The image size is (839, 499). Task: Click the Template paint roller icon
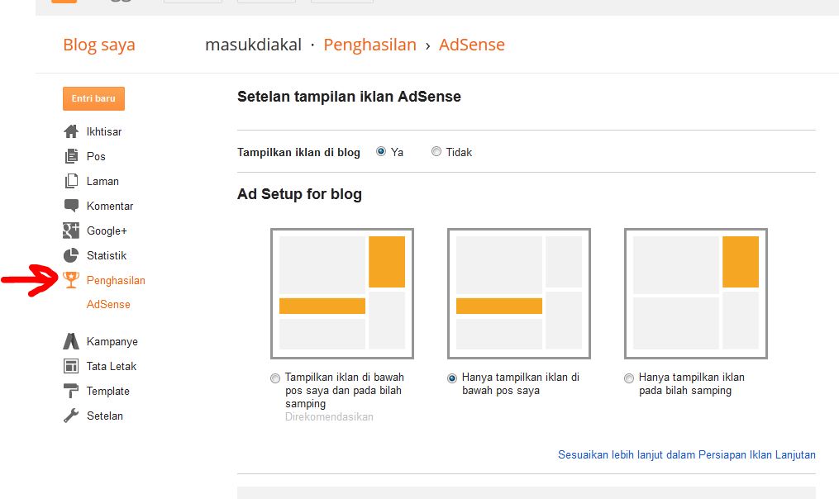click(71, 391)
